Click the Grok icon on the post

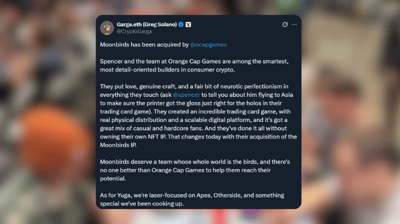tap(285, 24)
